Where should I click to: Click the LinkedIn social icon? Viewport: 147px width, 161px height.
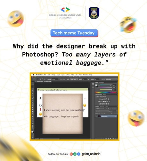[75, 154]
